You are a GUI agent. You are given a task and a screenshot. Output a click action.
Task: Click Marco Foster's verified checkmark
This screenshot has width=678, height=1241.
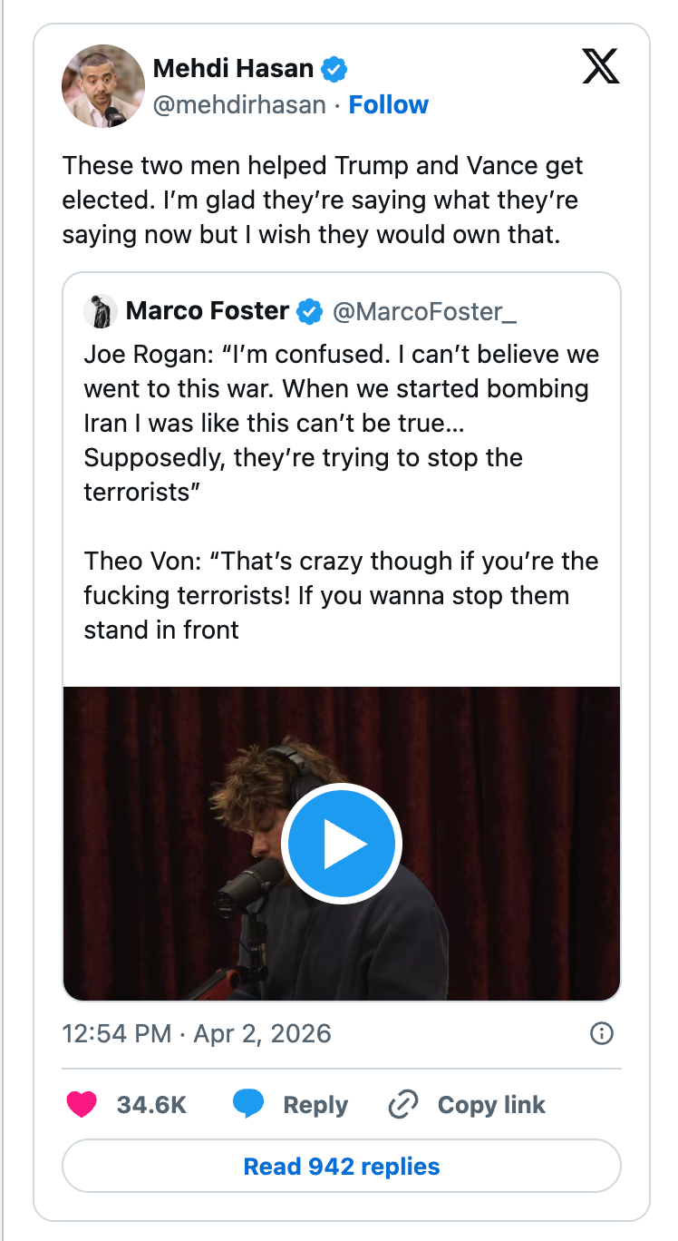pyautogui.click(x=310, y=311)
